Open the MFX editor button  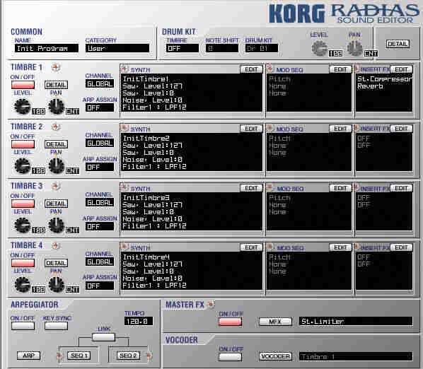click(x=275, y=322)
